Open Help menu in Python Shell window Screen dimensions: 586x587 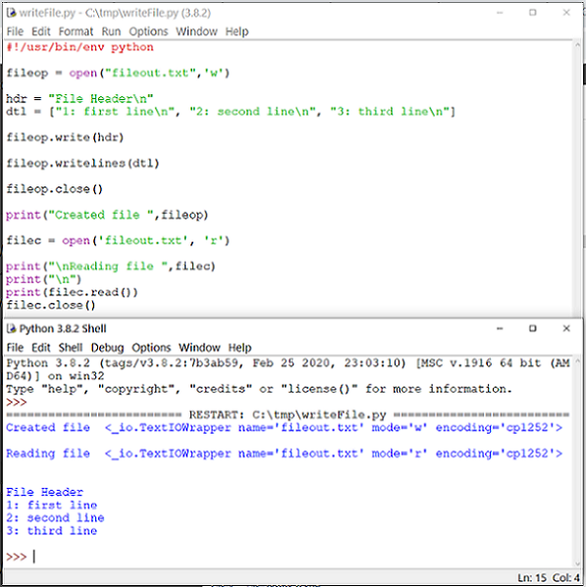tap(240, 347)
